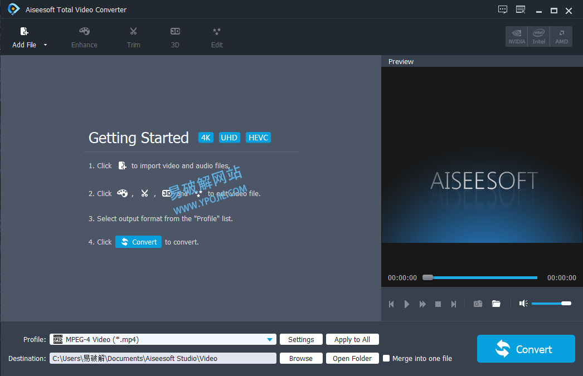Take a snapshot of the preview video
Viewport: 583px width, 376px height.
coord(478,304)
